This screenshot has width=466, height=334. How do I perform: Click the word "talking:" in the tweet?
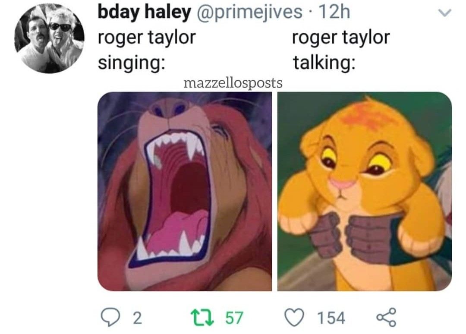(324, 63)
